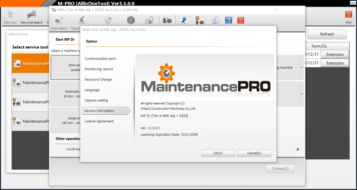Open Communication port option
Image resolution: width=357 pixels, height=190 pixels.
[x=100, y=59]
